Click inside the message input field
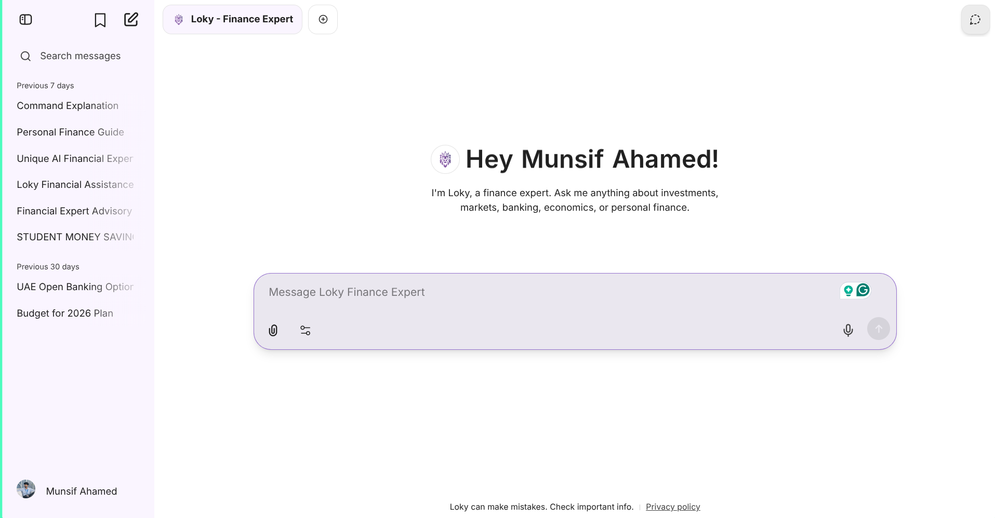The width and height of the screenshot is (995, 518). pos(520,292)
